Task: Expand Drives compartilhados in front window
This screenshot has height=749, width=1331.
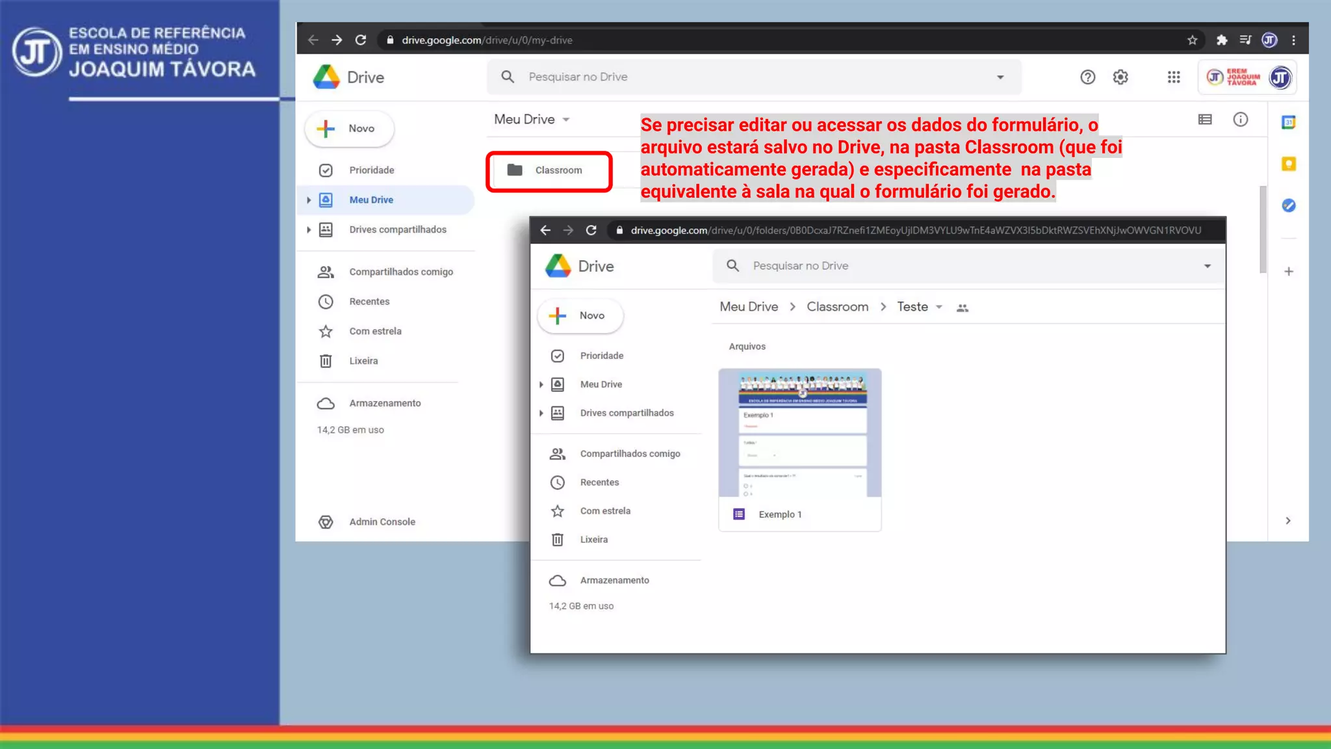Action: pyautogui.click(x=541, y=414)
